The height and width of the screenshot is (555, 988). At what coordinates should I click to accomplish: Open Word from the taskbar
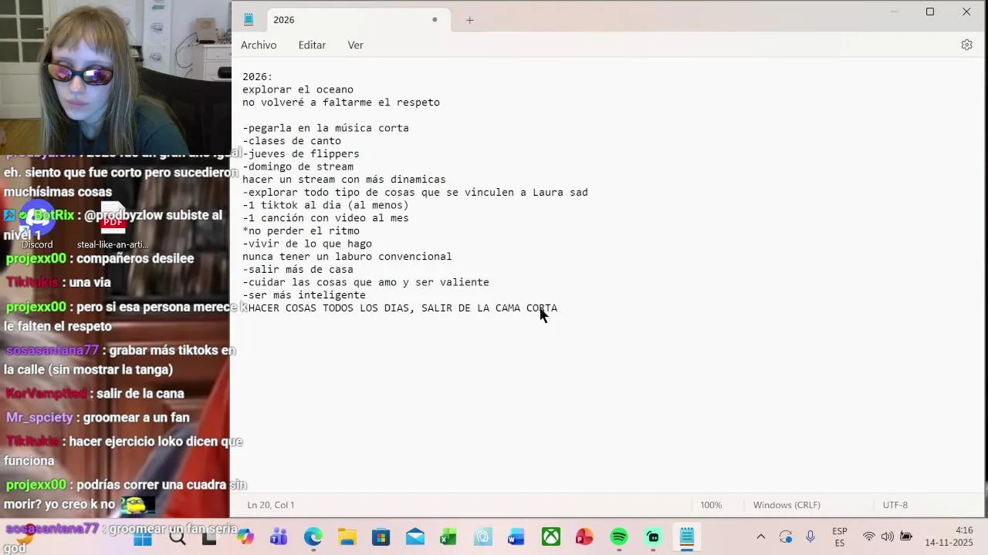516,537
